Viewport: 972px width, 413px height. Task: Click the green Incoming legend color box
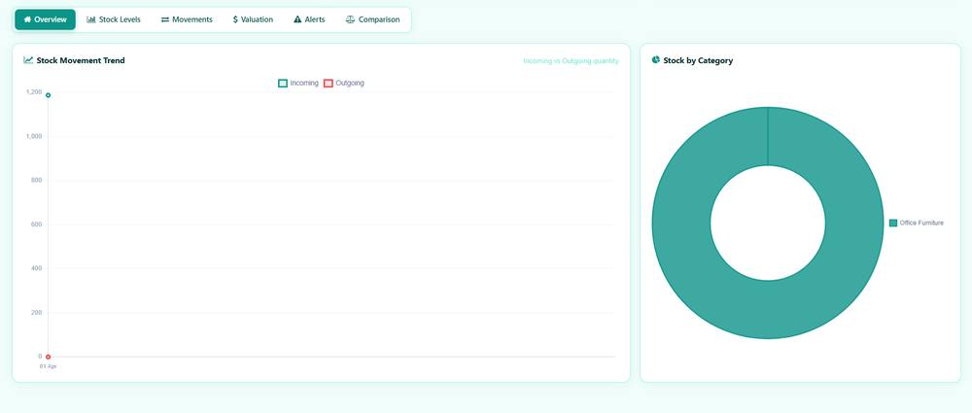tap(283, 84)
